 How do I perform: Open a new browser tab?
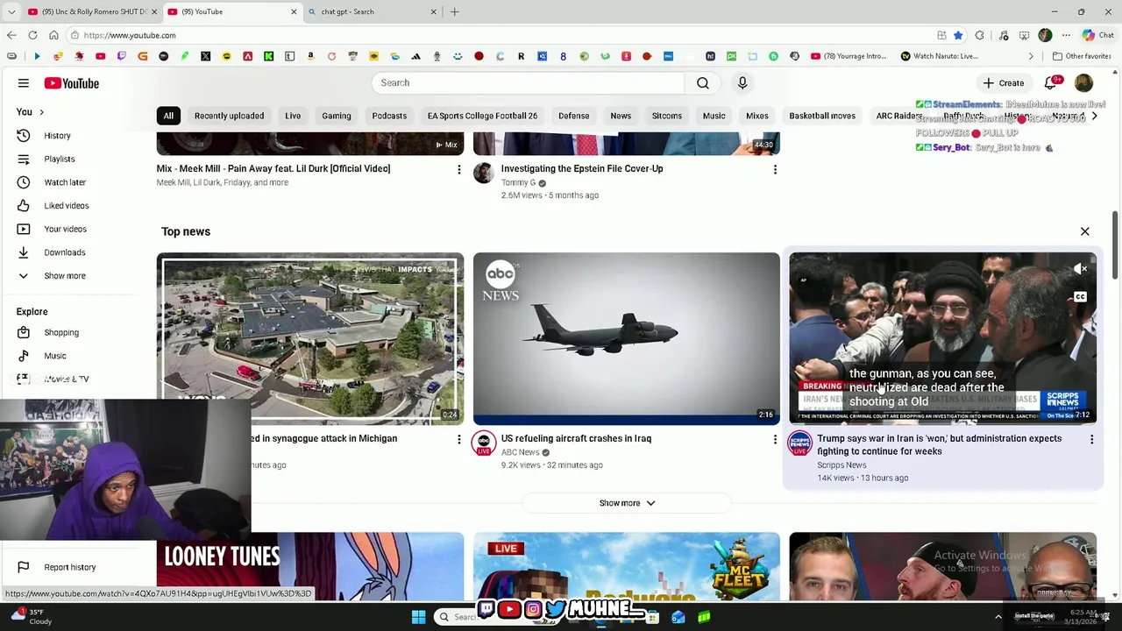point(454,11)
